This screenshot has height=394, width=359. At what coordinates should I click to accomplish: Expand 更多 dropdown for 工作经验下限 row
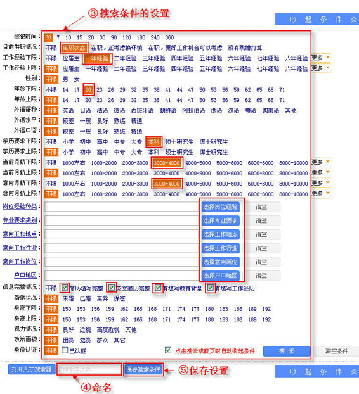tap(320, 58)
